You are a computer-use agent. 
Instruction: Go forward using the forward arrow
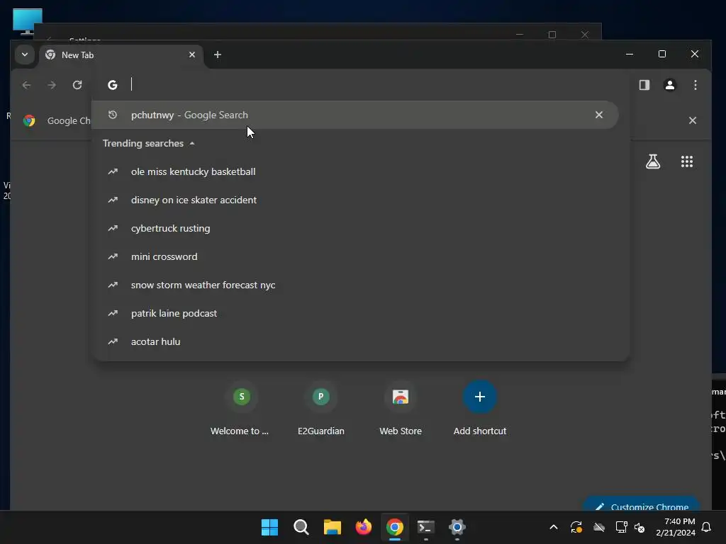[52, 85]
